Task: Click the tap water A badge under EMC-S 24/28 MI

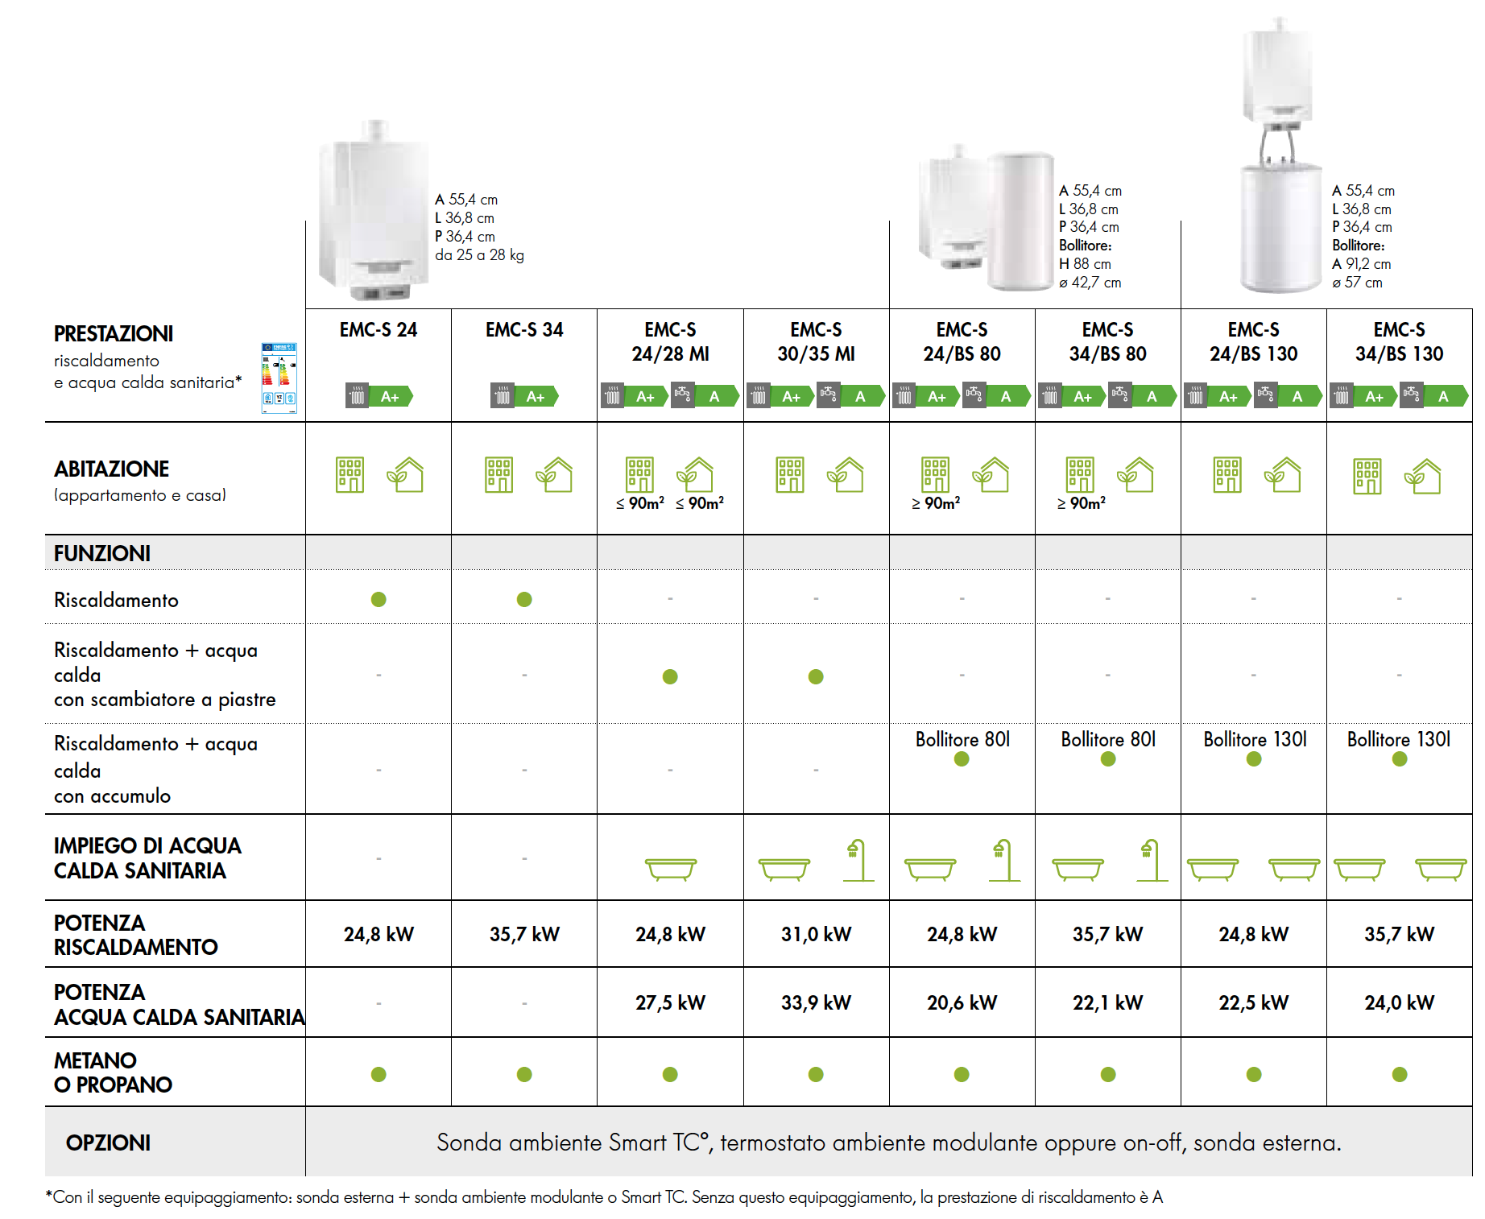Action: pos(705,396)
